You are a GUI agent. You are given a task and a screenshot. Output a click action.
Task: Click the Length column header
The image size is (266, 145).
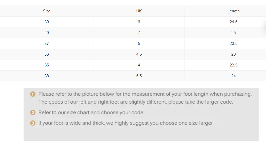233,11
